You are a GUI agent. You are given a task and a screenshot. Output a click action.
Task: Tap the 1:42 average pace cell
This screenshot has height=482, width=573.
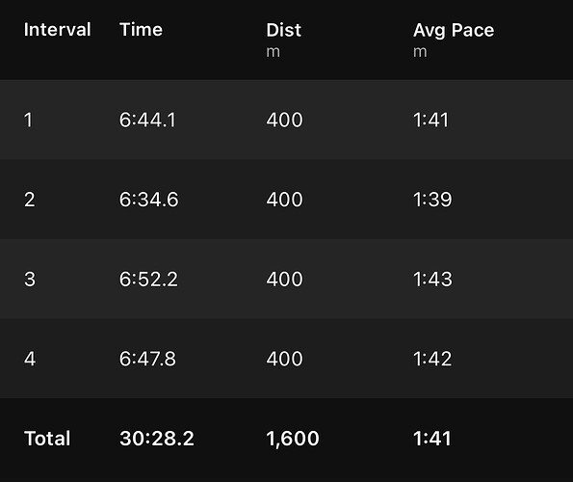pyautogui.click(x=432, y=359)
